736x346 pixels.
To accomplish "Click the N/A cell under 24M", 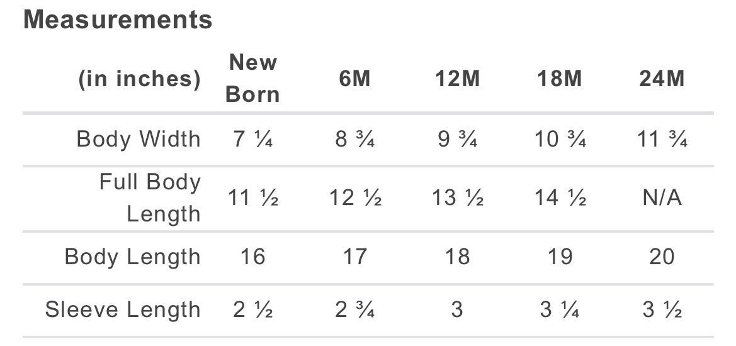I will point(662,198).
